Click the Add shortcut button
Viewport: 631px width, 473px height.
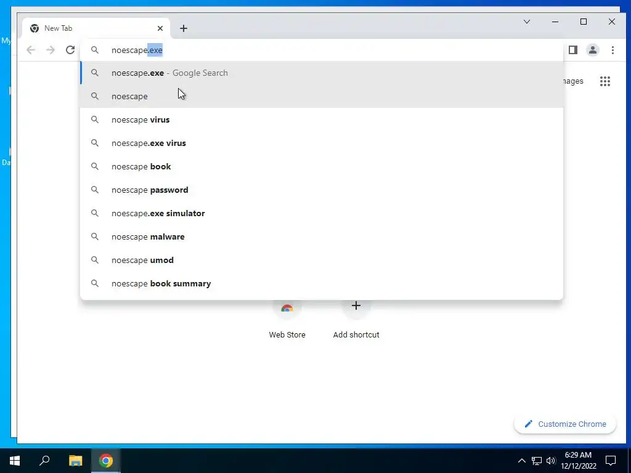(x=356, y=320)
